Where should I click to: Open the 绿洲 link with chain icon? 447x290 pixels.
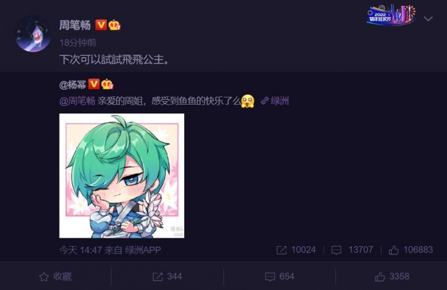(275, 101)
